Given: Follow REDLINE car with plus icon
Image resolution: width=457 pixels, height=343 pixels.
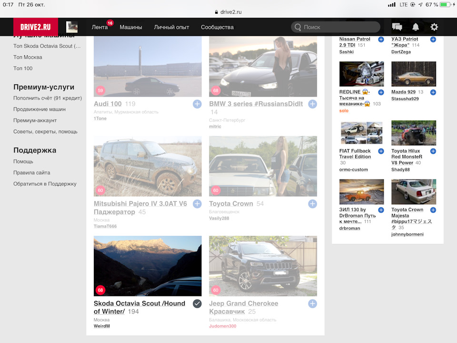Looking at the screenshot, I should coord(381,92).
